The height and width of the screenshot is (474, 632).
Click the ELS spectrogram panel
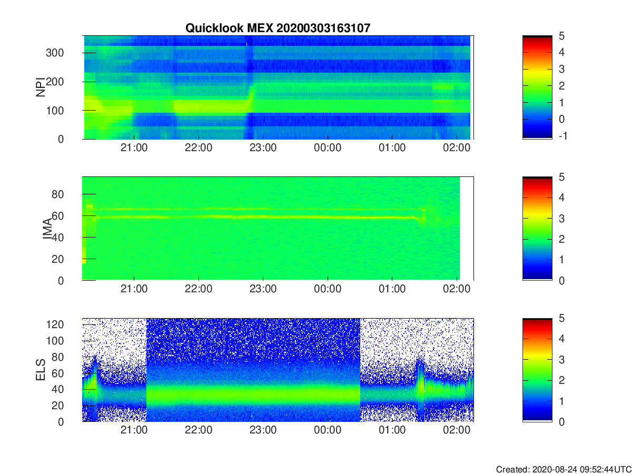pos(278,370)
